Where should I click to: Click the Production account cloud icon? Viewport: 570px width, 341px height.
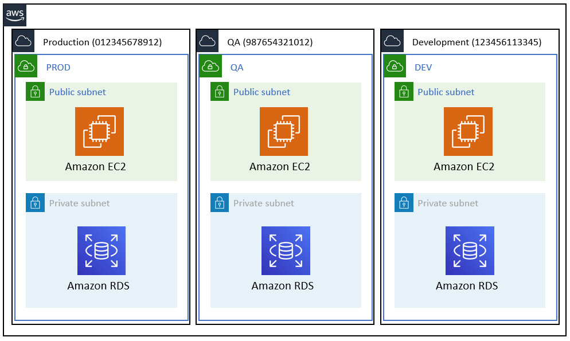coord(24,41)
